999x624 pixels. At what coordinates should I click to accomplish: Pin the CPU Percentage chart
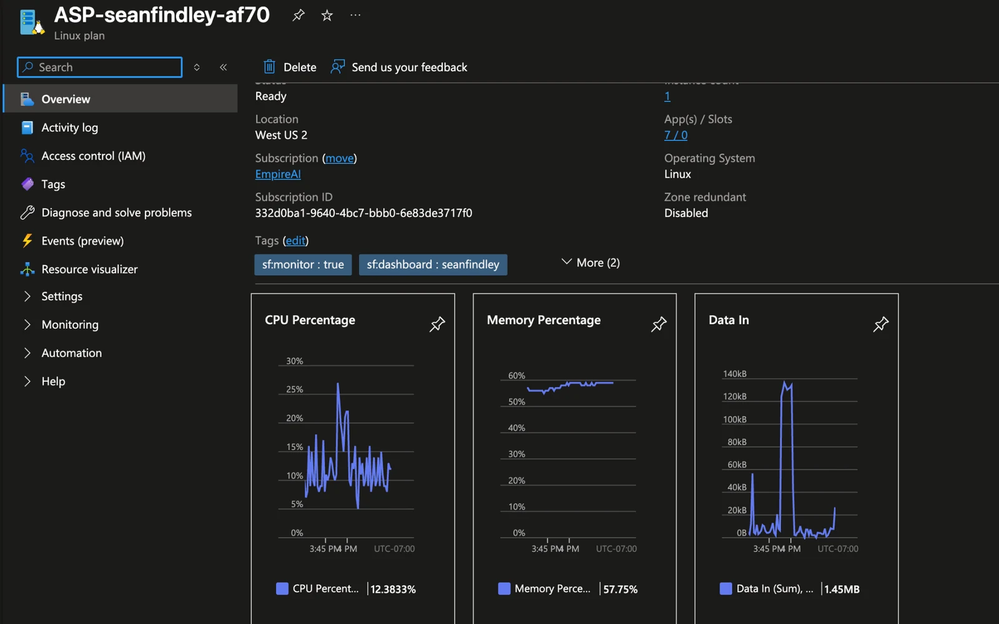point(437,324)
